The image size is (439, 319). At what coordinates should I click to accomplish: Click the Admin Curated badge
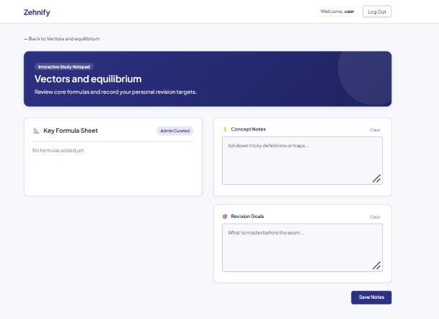pyautogui.click(x=175, y=131)
